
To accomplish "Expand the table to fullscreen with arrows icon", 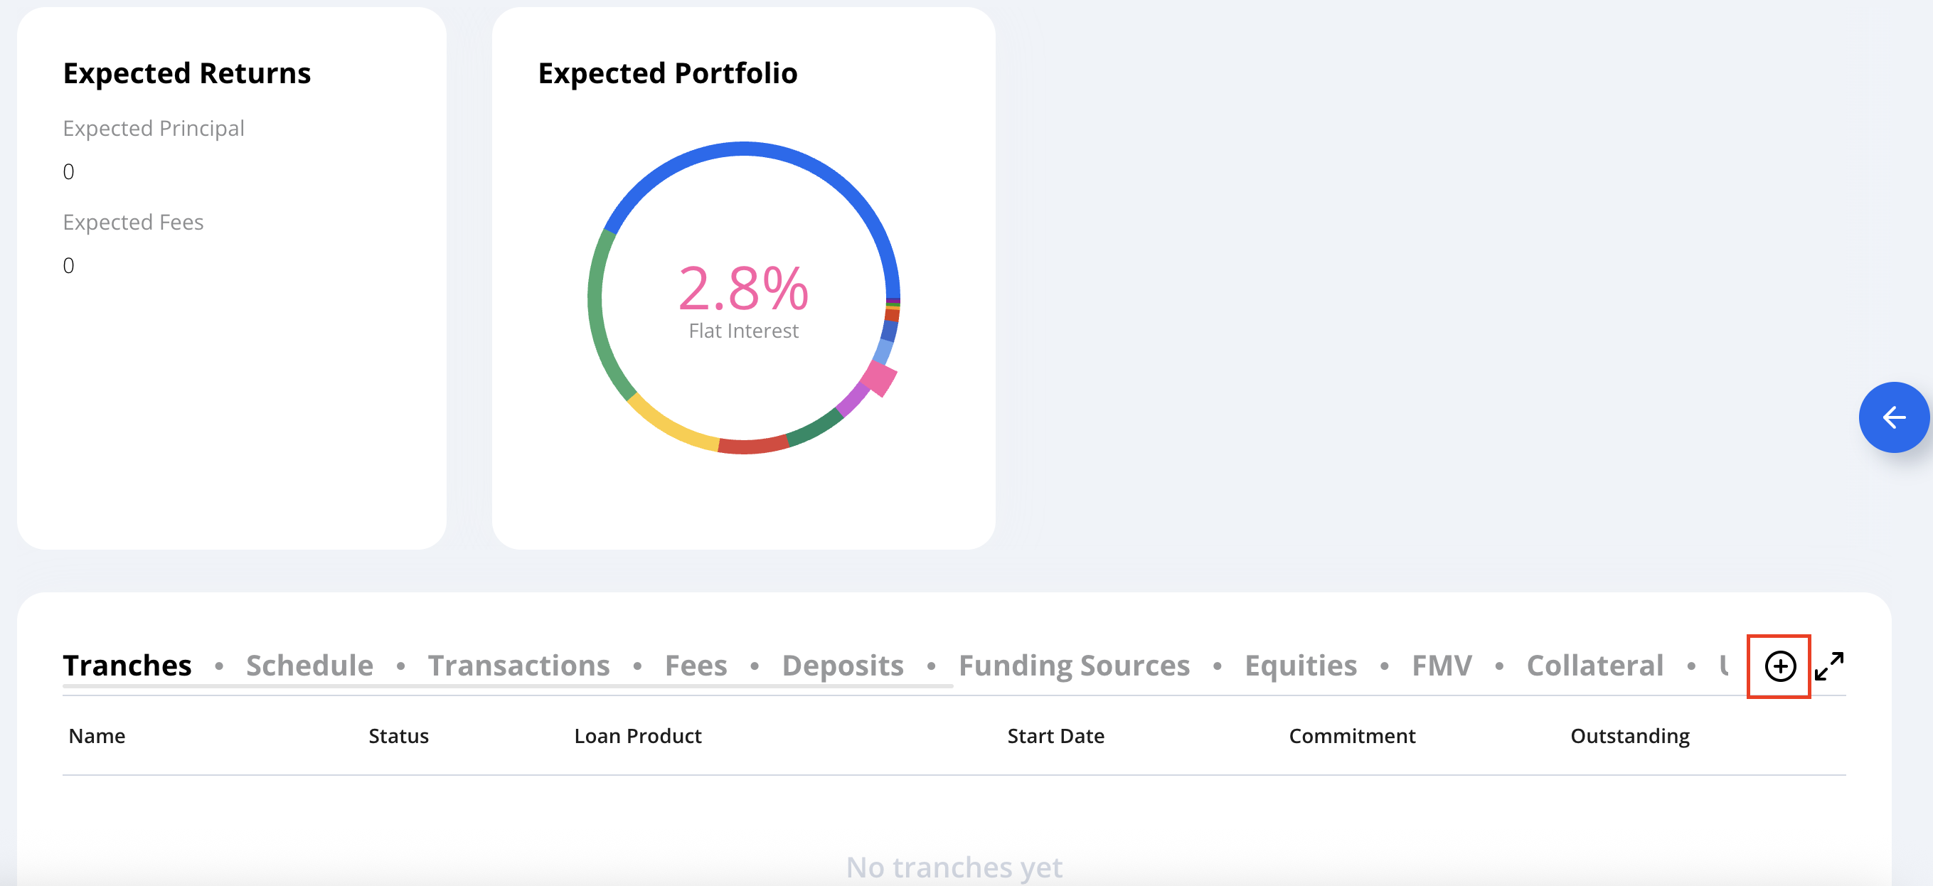I will [x=1828, y=666].
